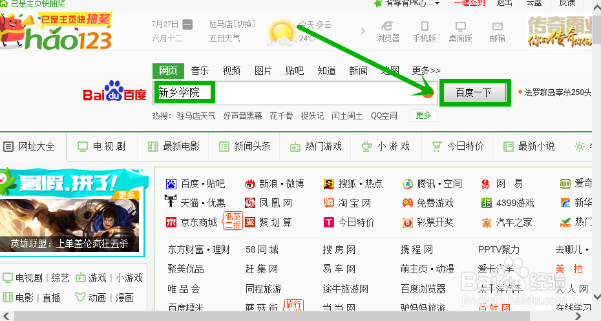The image size is (601, 321).
Task: Open 唯品会 link
Action: pos(184,289)
